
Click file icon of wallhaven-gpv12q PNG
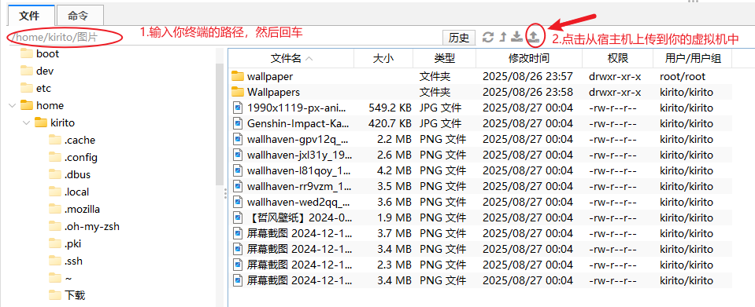click(x=238, y=139)
